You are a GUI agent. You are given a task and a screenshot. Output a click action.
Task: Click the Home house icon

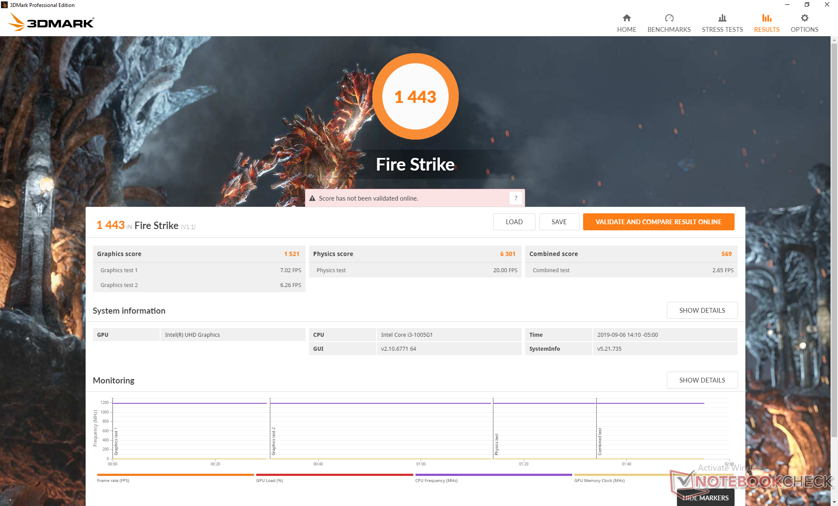[x=626, y=18]
